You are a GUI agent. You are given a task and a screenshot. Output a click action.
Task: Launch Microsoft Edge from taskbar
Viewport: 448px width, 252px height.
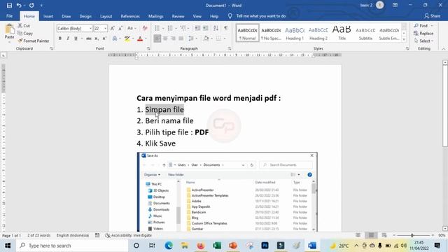click(169, 246)
